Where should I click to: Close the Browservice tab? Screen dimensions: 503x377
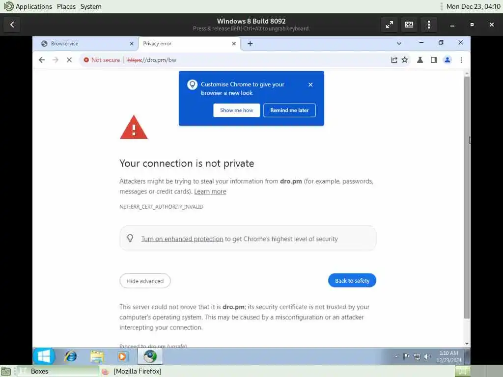132,44
